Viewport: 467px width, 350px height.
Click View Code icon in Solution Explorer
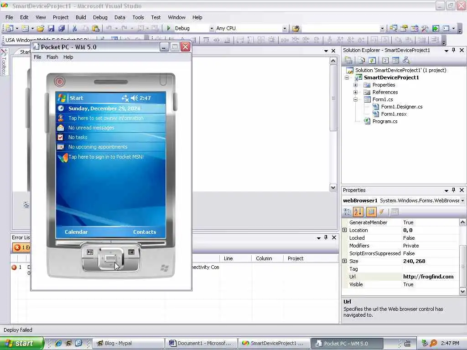coord(385,61)
